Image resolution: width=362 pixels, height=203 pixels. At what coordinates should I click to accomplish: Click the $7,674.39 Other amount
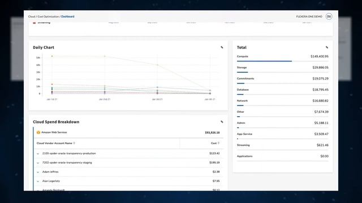point(321,112)
